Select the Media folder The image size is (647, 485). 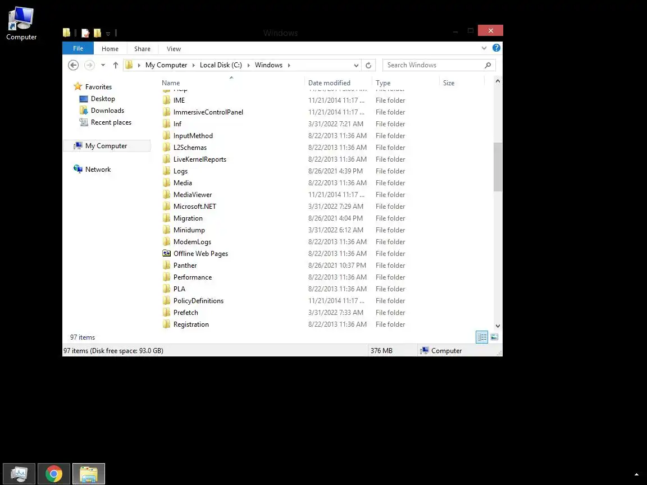183,182
